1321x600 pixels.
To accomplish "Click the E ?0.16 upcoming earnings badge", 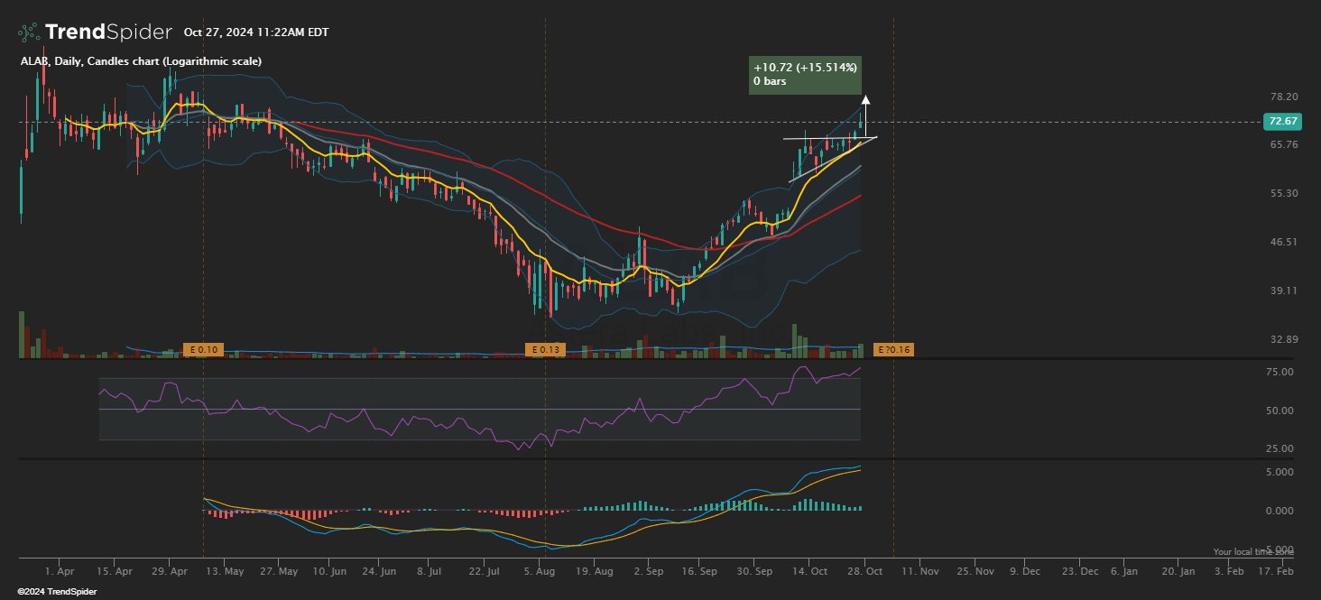I will point(893,348).
